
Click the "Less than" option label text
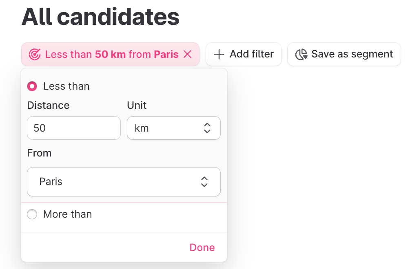tap(66, 86)
